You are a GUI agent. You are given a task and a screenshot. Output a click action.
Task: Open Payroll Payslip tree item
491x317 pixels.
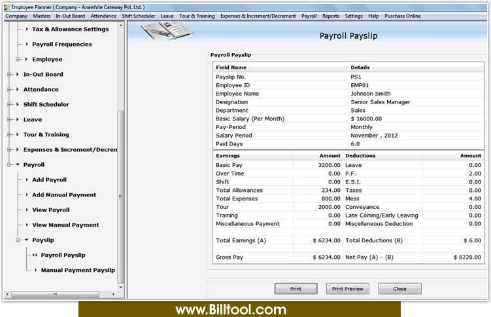tap(63, 255)
